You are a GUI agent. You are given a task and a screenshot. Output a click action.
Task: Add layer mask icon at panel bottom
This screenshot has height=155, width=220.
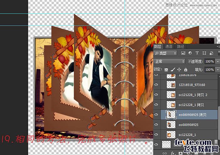(x=180, y=153)
